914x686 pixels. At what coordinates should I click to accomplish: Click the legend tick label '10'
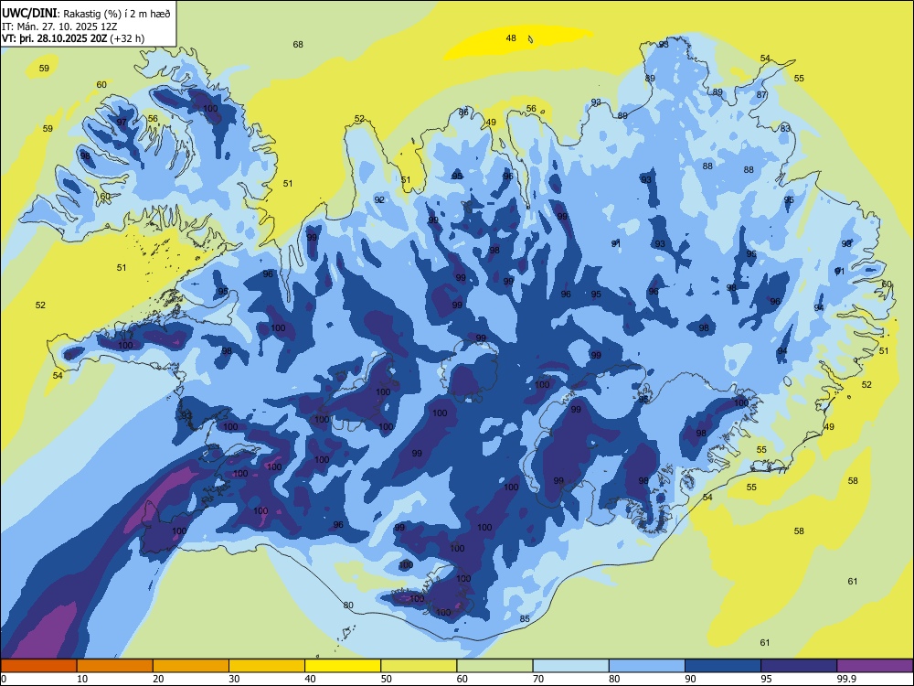click(x=83, y=679)
